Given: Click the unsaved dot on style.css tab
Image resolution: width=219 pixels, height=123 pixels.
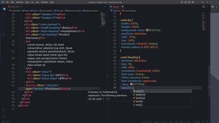Looking at the screenshot, I should 123,7.
